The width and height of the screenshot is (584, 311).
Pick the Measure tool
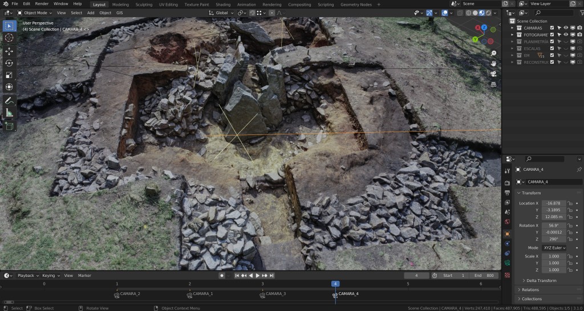coord(9,113)
